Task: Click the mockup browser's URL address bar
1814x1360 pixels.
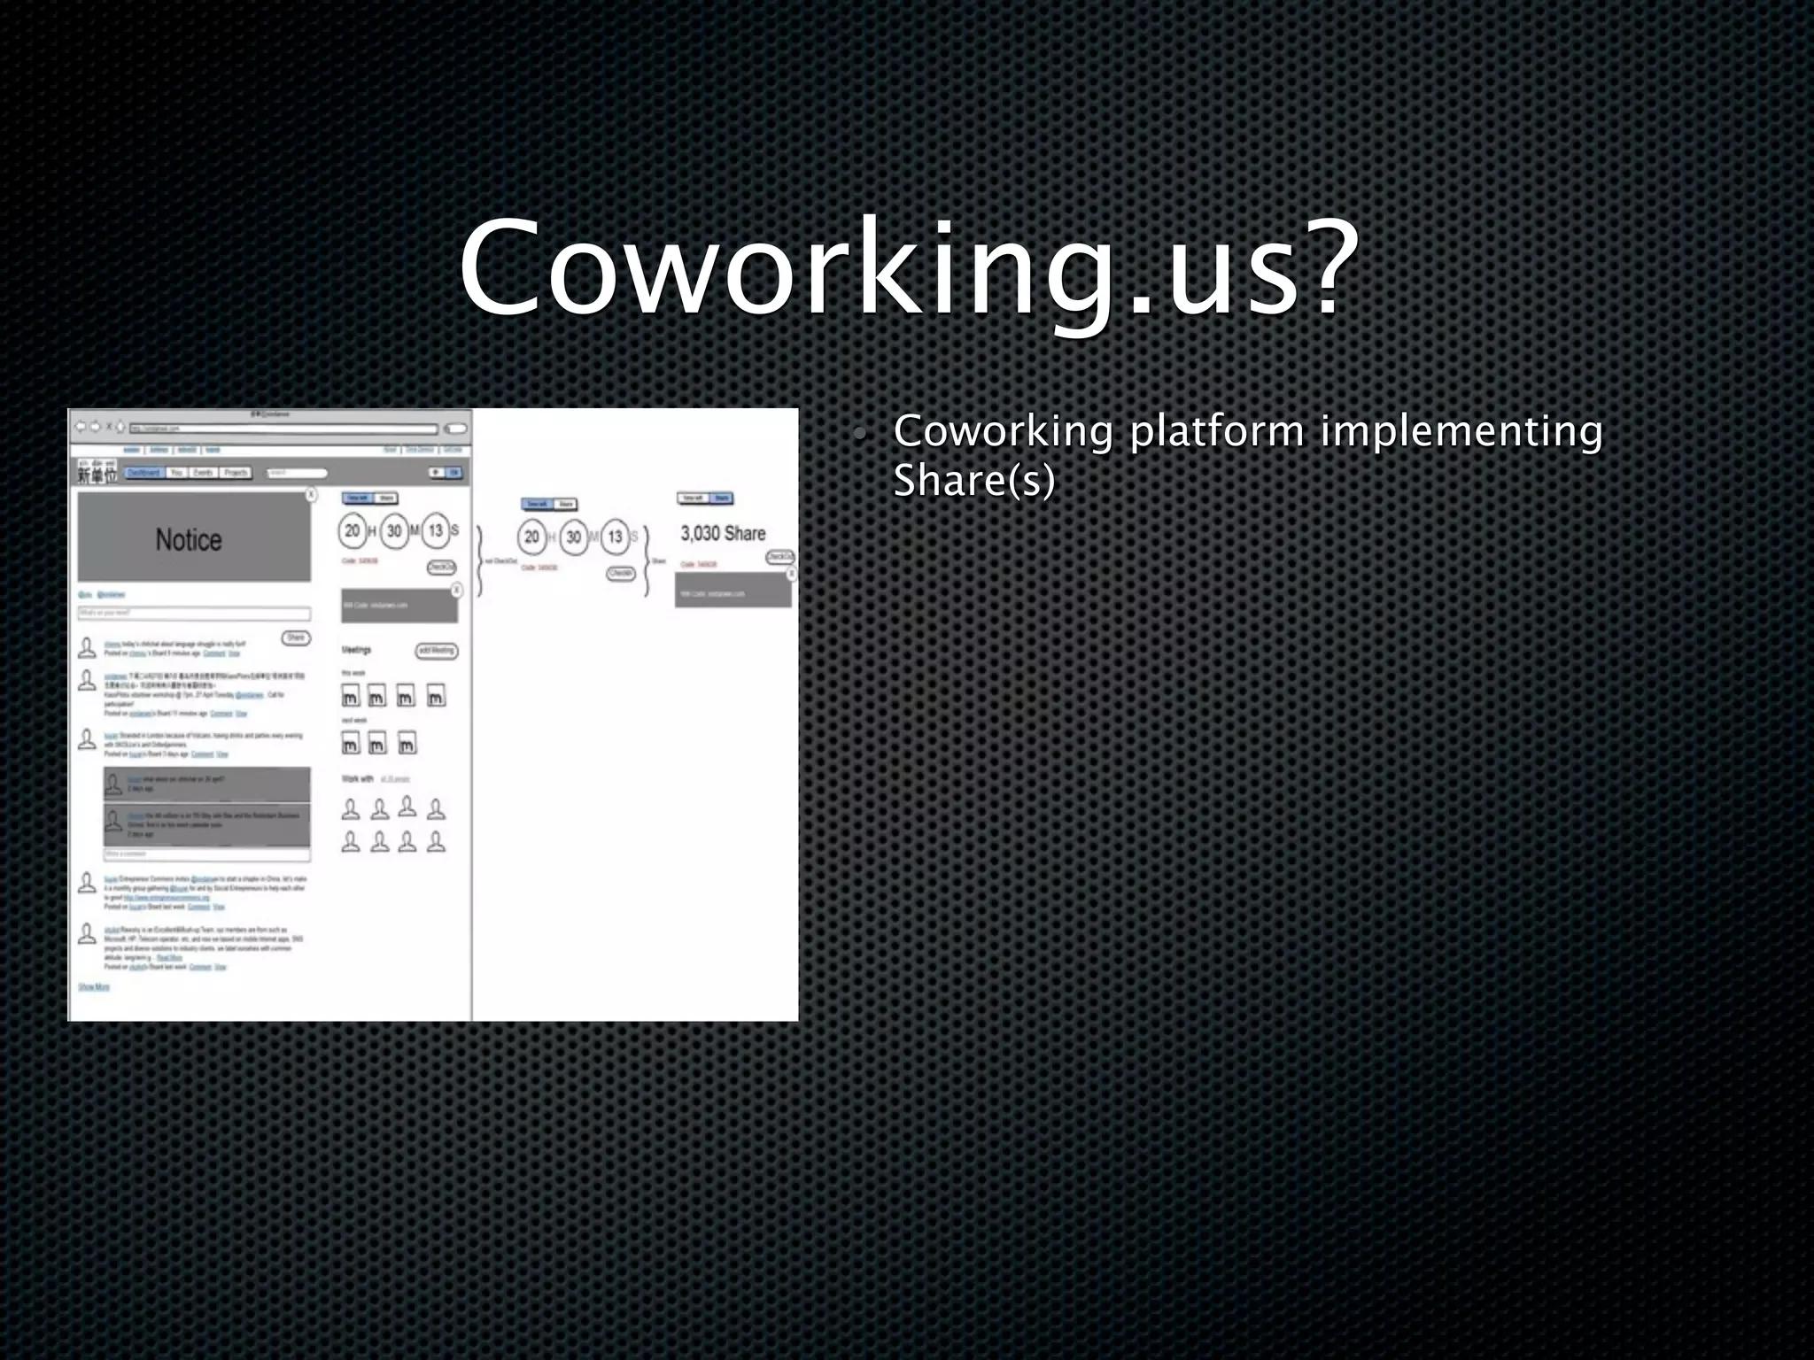Action: 284,429
